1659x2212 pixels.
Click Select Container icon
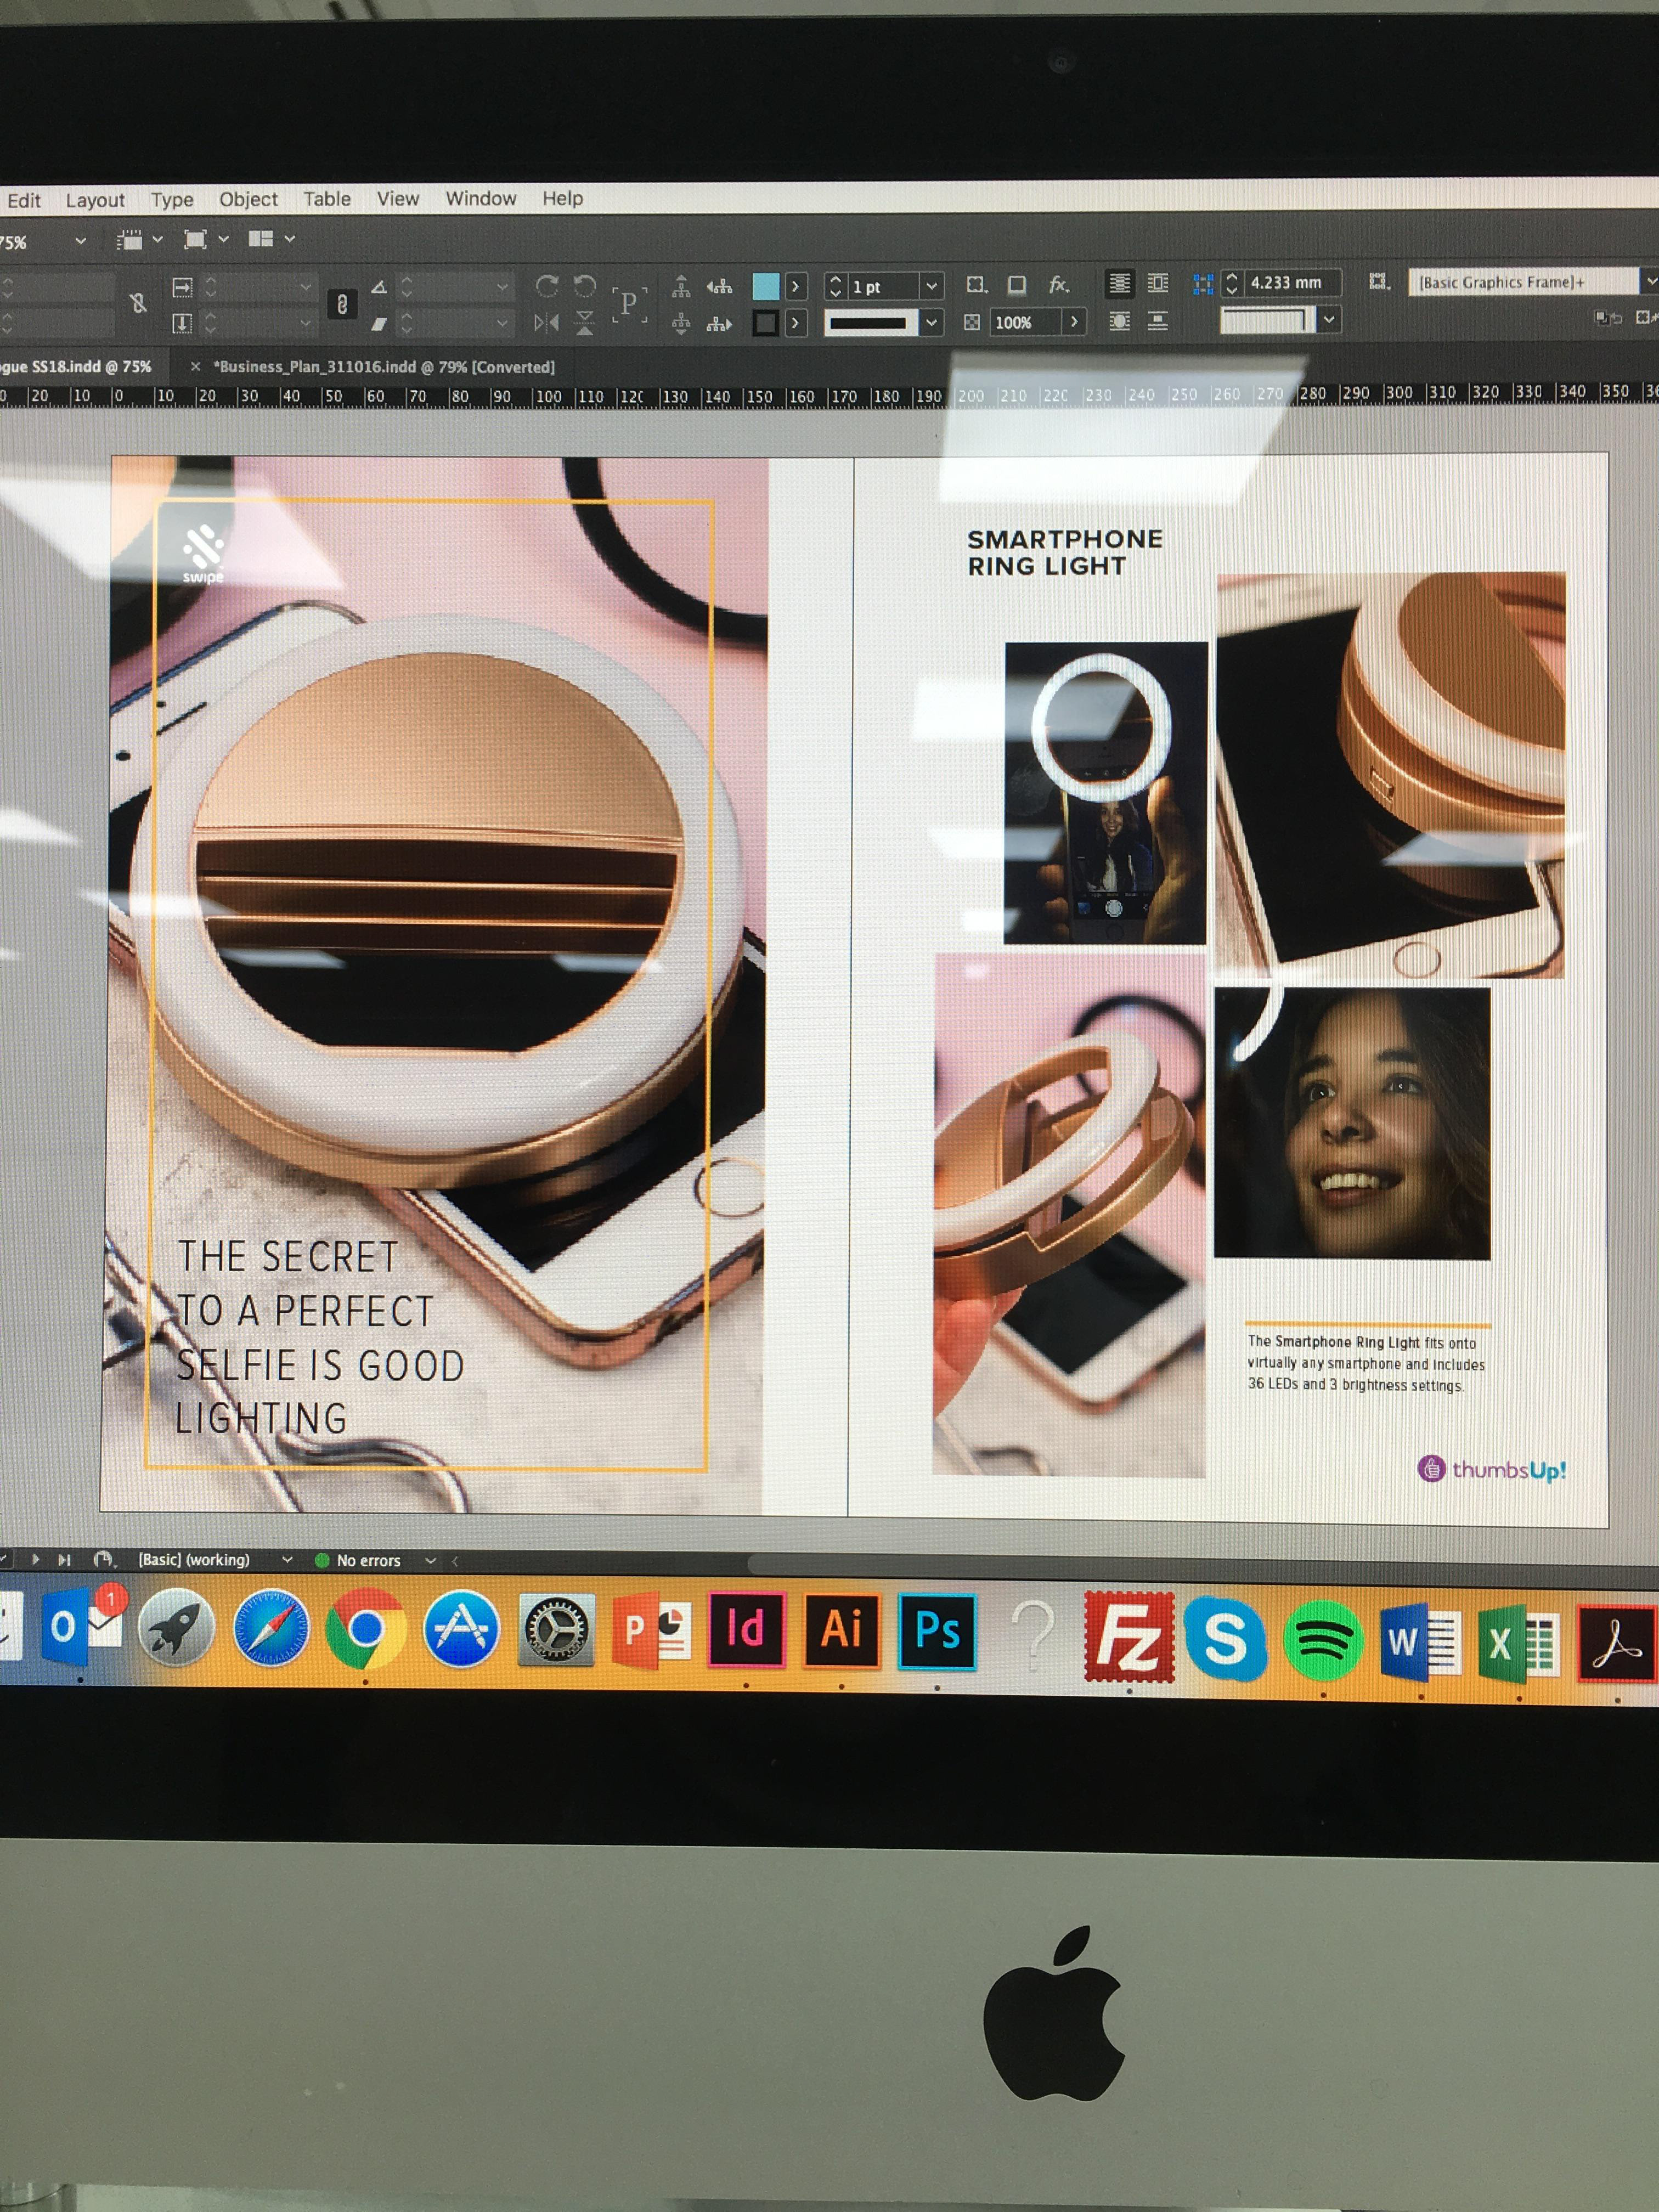click(x=681, y=287)
